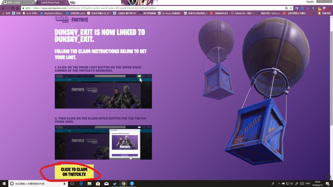The height and width of the screenshot is (187, 333).
Task: Click the shopping bag 'off' extension icon
Action: (x=319, y=9)
